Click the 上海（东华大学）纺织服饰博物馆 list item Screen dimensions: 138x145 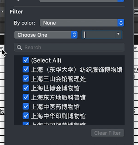point(77,69)
